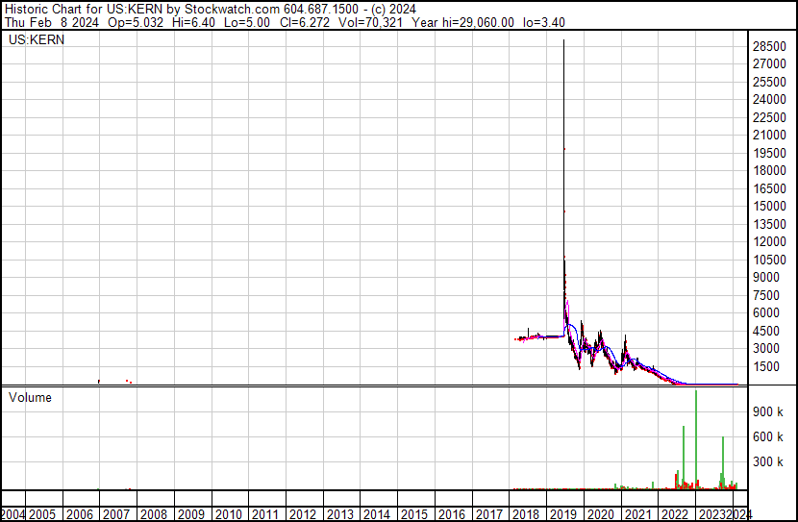Click the 27000 price axis label

[769, 64]
